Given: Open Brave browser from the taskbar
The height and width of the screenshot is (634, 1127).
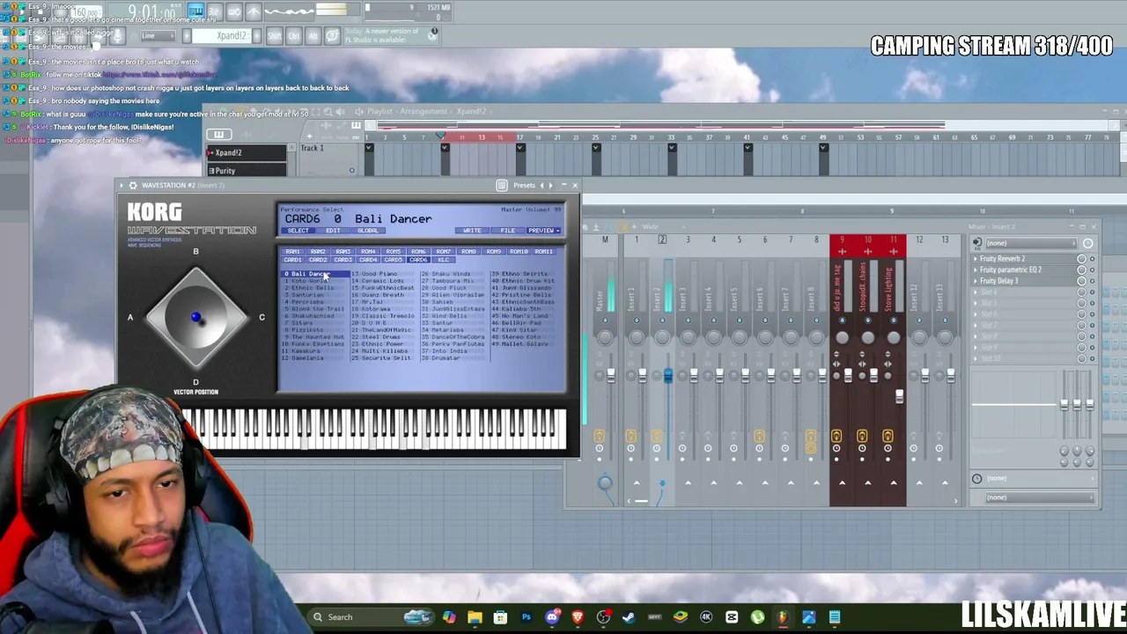Looking at the screenshot, I should 578,617.
